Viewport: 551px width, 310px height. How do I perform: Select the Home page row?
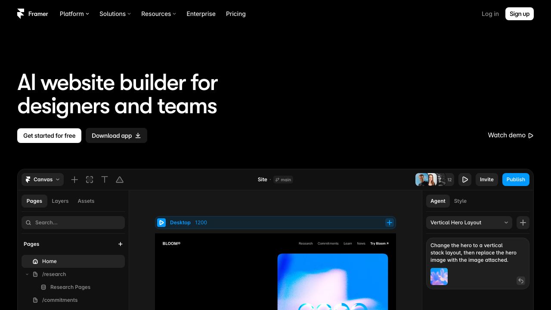coord(73,261)
